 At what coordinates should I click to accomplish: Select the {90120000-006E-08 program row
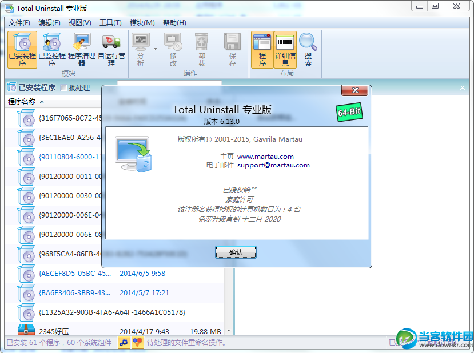point(53,235)
